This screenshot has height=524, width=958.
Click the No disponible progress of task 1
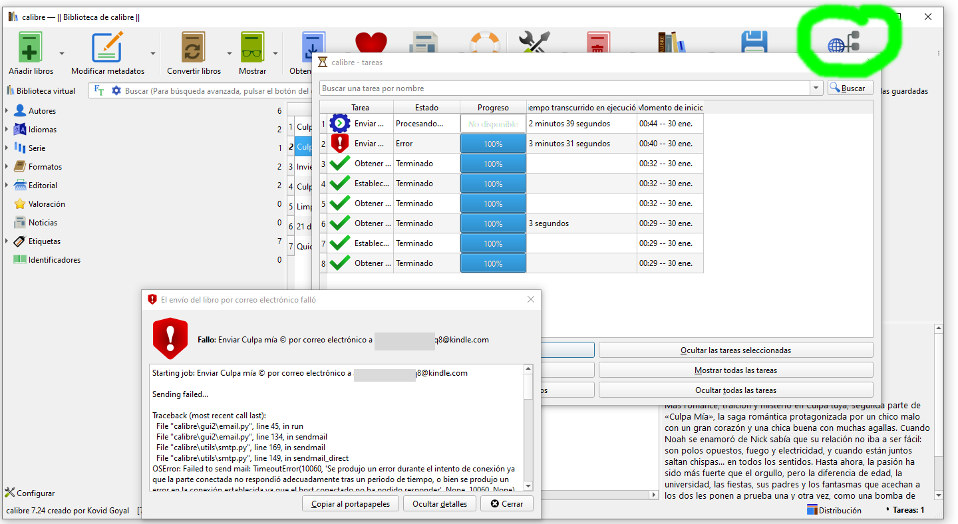[493, 124]
